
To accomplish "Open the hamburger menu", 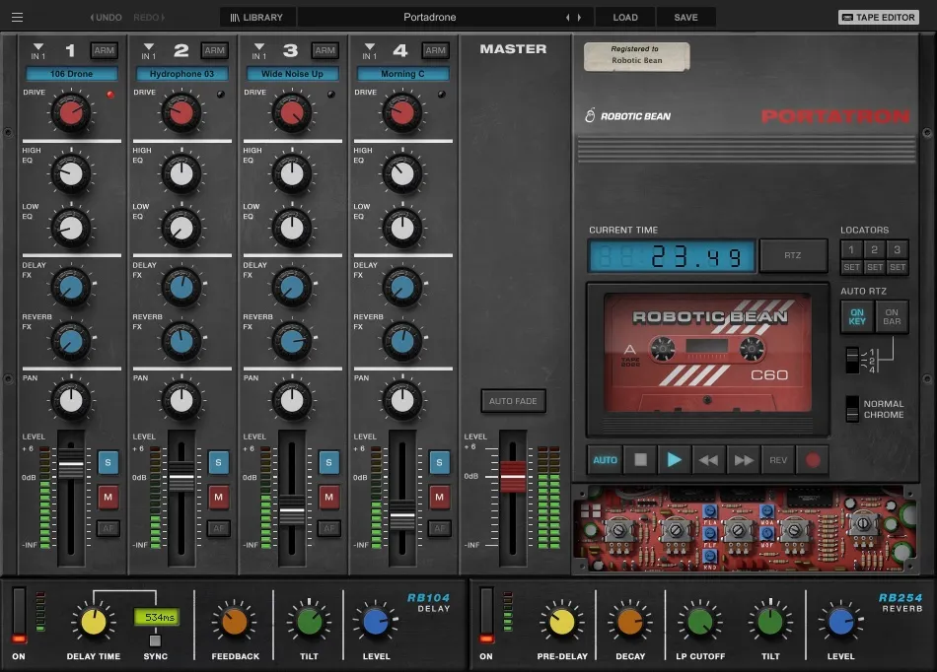I will (x=18, y=18).
